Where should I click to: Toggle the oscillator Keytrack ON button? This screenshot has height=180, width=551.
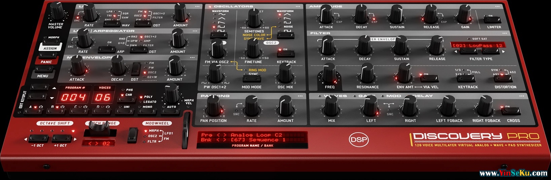click(x=285, y=54)
